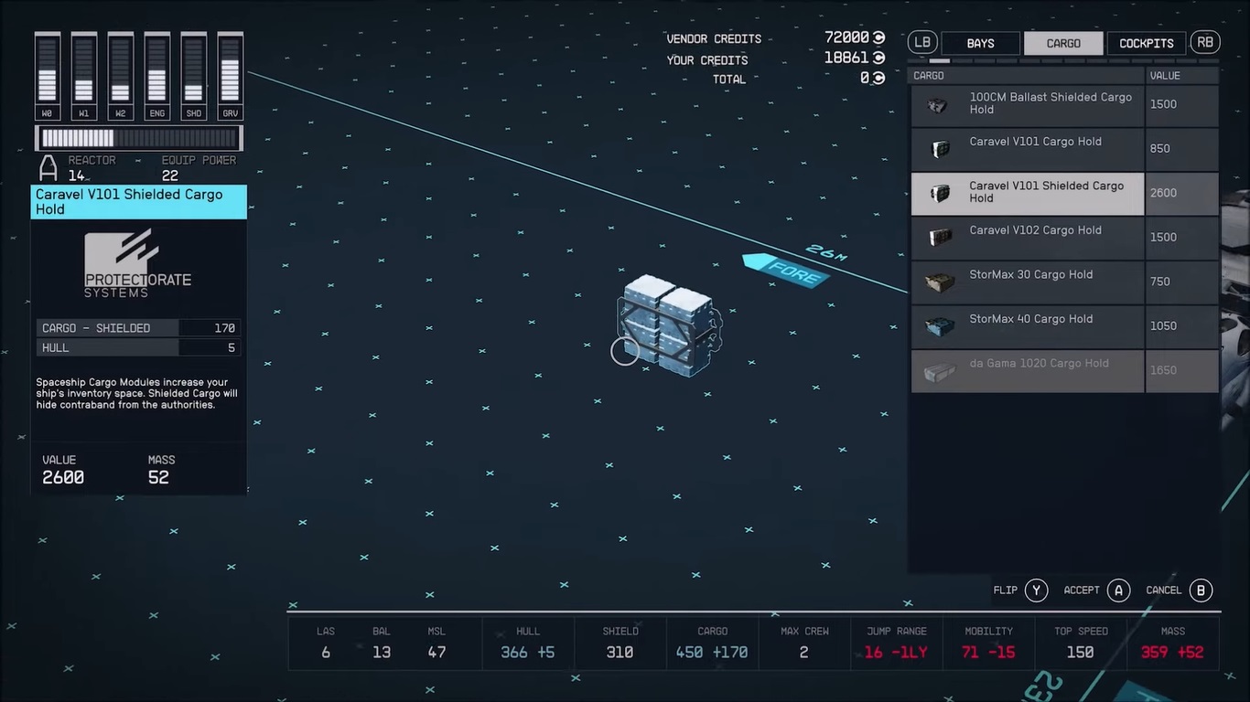Screen dimensions: 1250x702
Task: Click the Caravel V101 Shielded Cargo Hold icon
Action: pos(940,194)
